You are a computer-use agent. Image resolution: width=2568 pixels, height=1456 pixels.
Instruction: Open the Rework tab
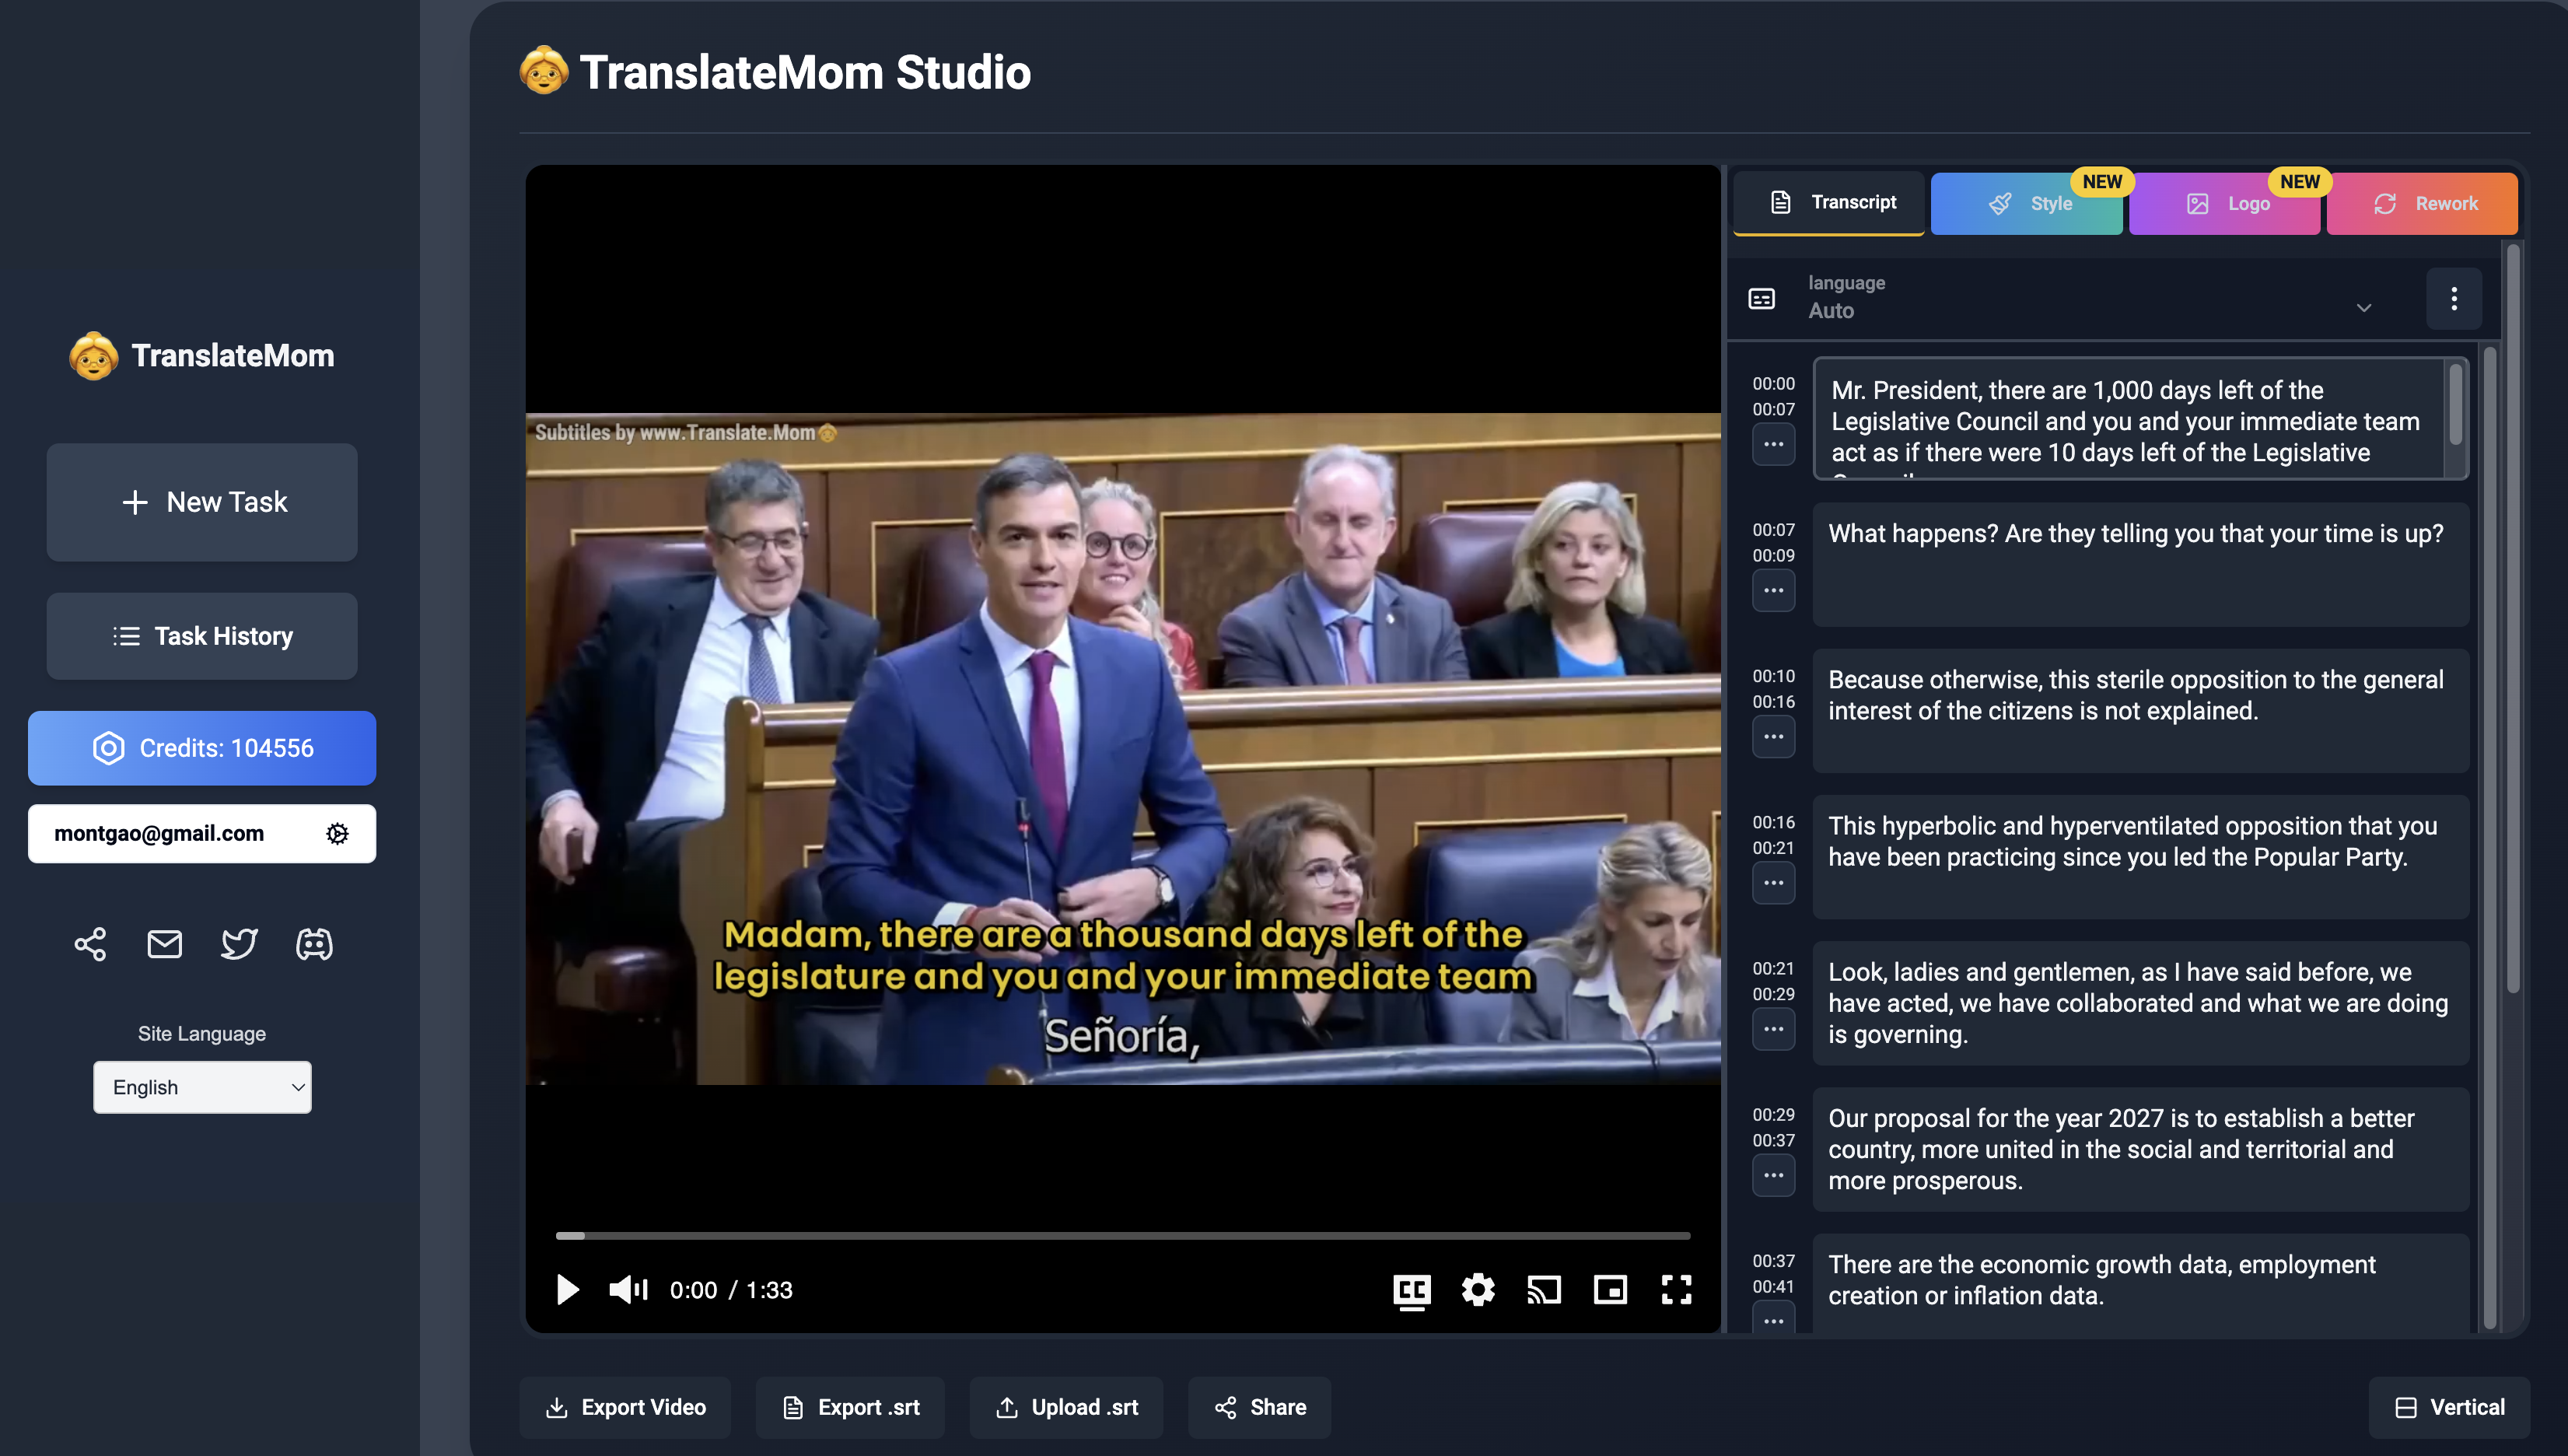2422,203
